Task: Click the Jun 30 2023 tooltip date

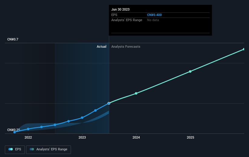Action: click(120, 9)
